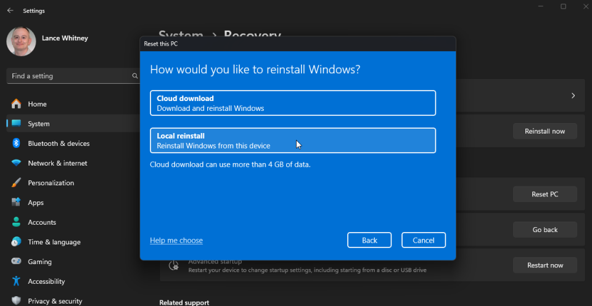Click the Advanced startup icon
Screen dimensions: 592x306
(x=173, y=265)
